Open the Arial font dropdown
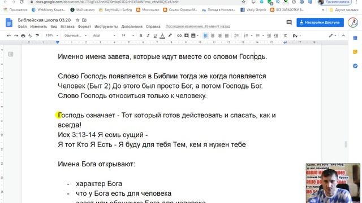The image size is (362, 203). pyautogui.click(x=104, y=36)
